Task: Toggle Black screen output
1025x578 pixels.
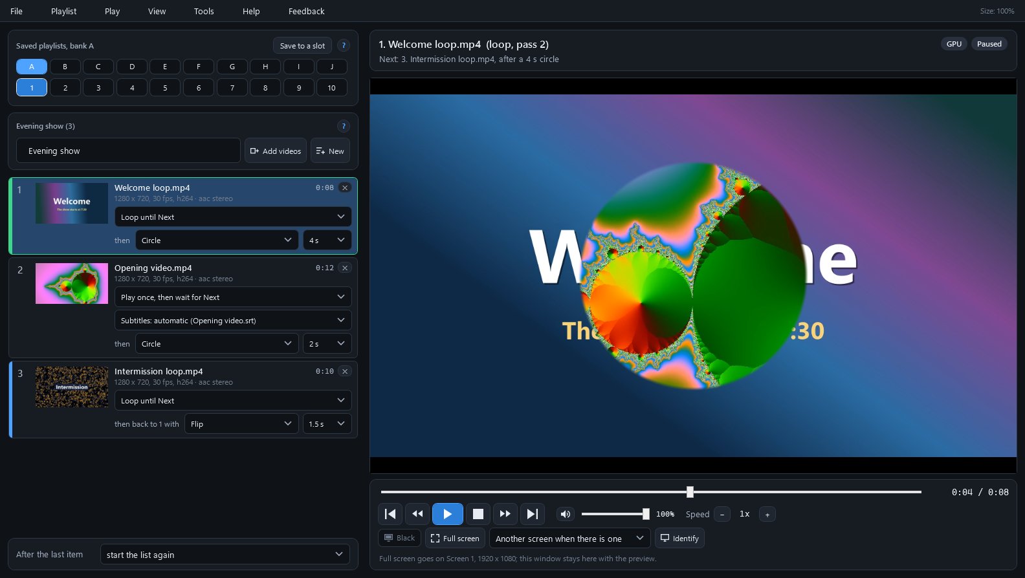Action: pyautogui.click(x=399, y=538)
